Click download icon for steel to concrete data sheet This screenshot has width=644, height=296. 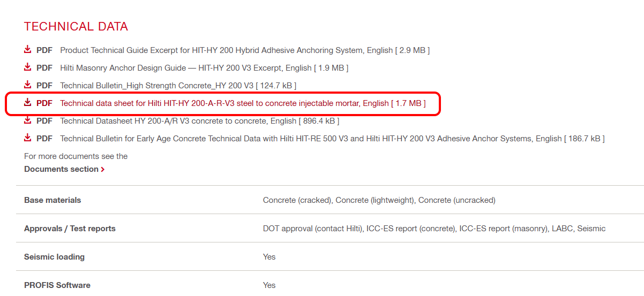pyautogui.click(x=28, y=103)
